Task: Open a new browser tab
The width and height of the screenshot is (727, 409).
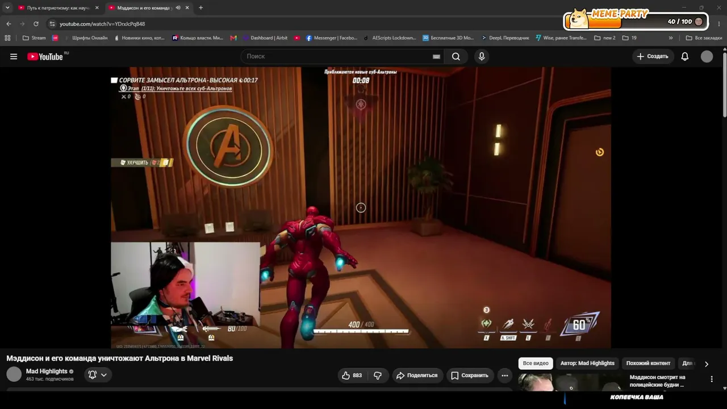Action: tap(200, 8)
